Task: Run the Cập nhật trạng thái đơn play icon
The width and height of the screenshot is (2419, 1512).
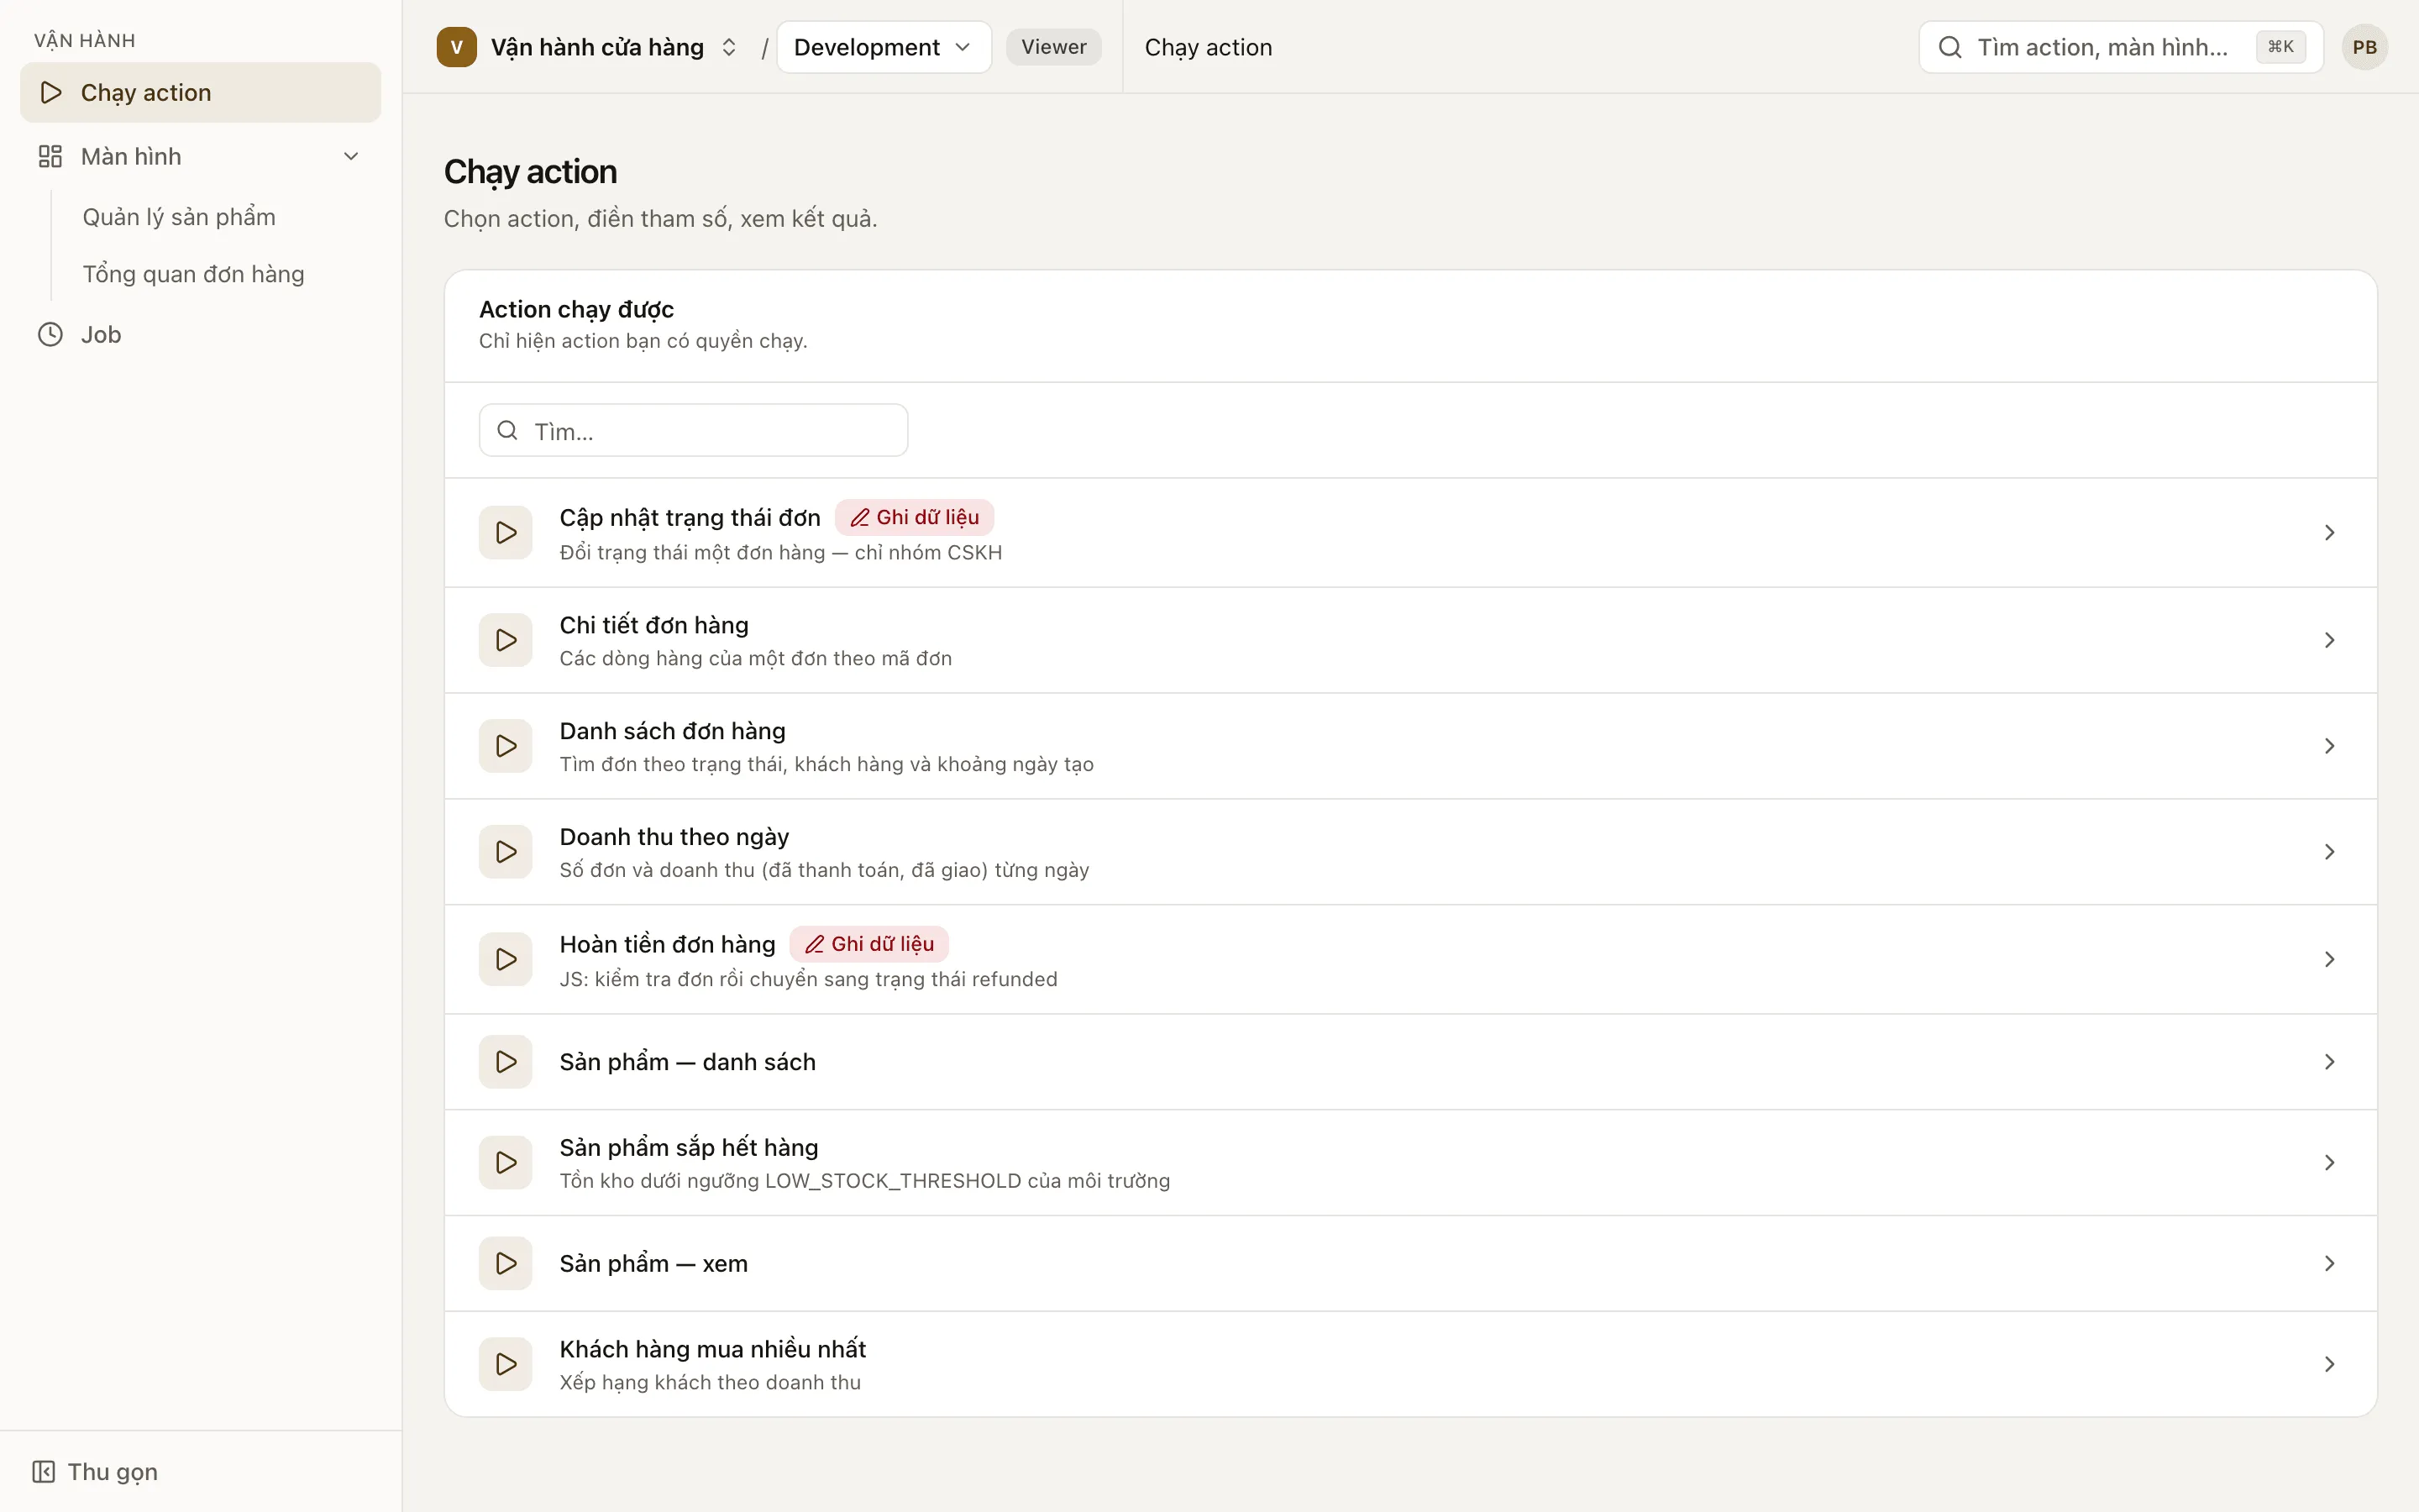Action: click(x=506, y=532)
